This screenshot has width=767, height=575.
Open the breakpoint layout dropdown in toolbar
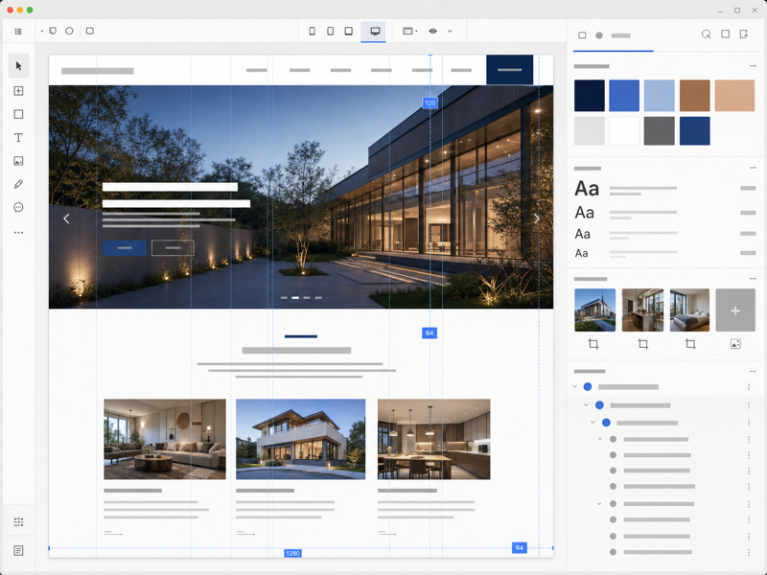409,32
